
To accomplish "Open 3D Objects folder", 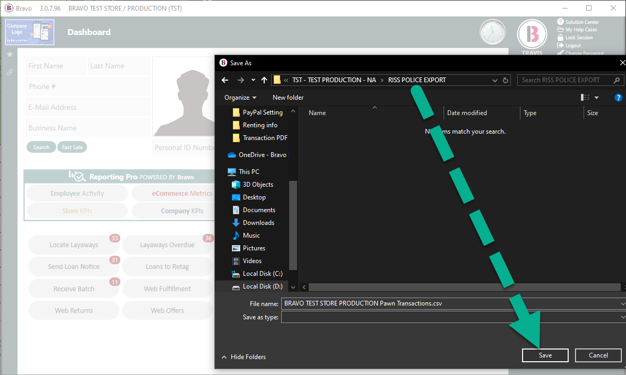I will (x=253, y=184).
